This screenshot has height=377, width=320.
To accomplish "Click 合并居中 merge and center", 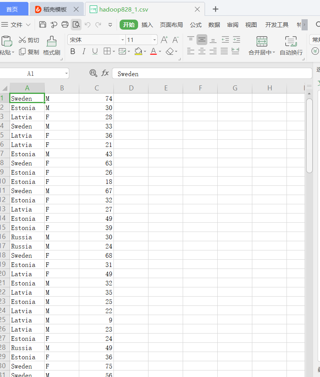I will point(262,46).
